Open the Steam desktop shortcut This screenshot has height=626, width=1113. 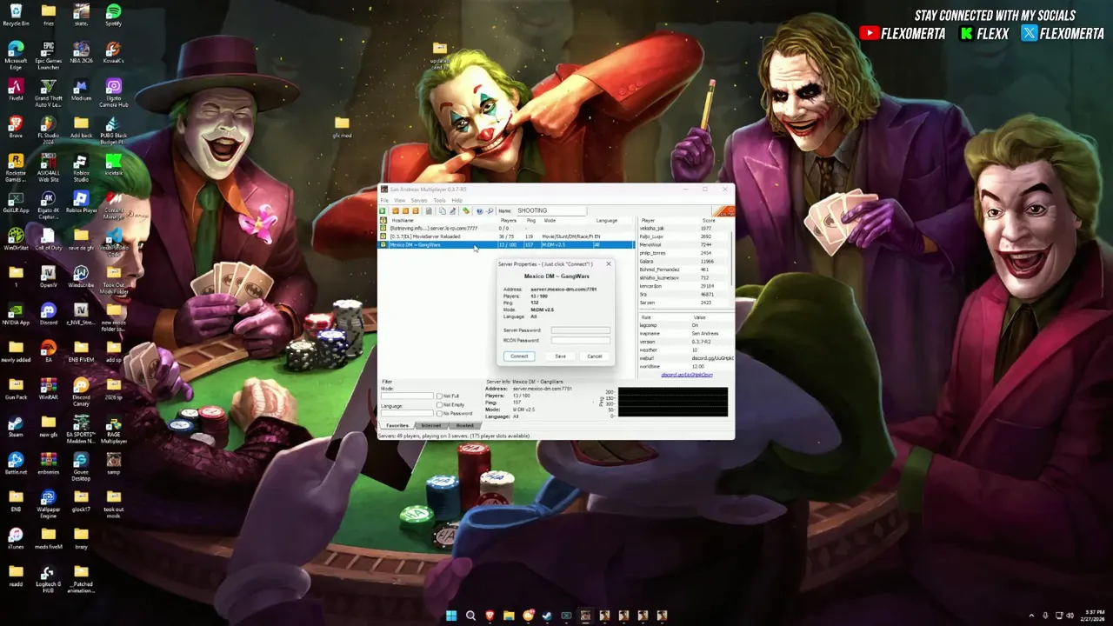coord(16,427)
